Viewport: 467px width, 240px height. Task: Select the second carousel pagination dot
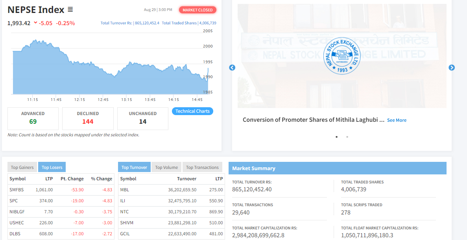347,137
